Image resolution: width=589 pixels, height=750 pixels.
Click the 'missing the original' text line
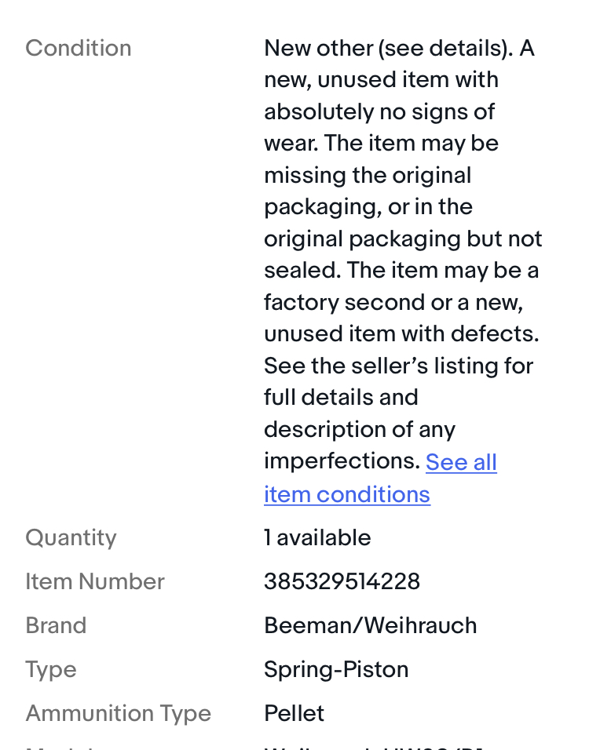tap(368, 176)
